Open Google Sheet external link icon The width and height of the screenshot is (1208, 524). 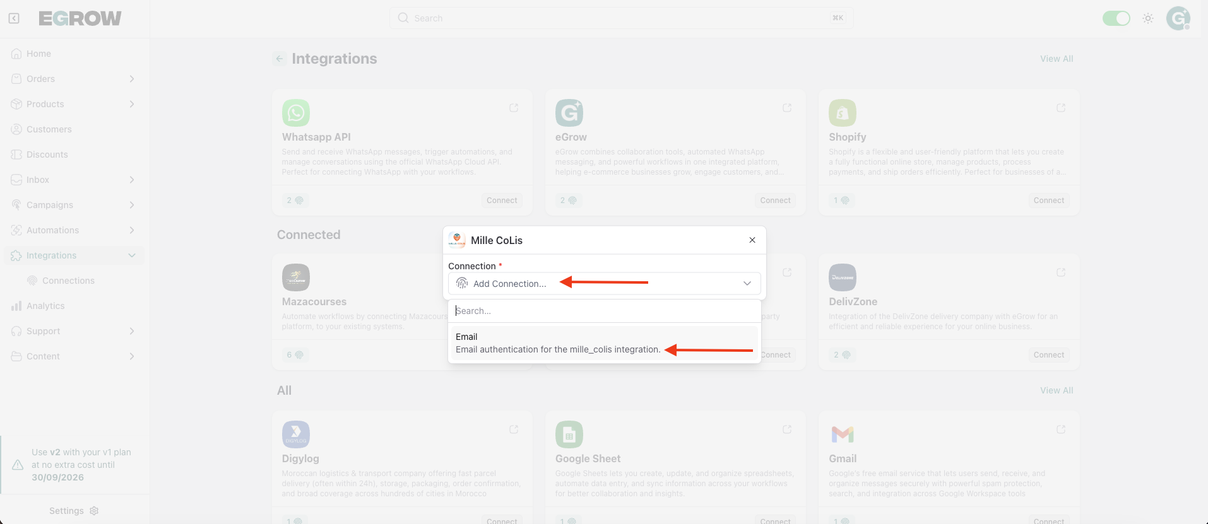point(787,429)
